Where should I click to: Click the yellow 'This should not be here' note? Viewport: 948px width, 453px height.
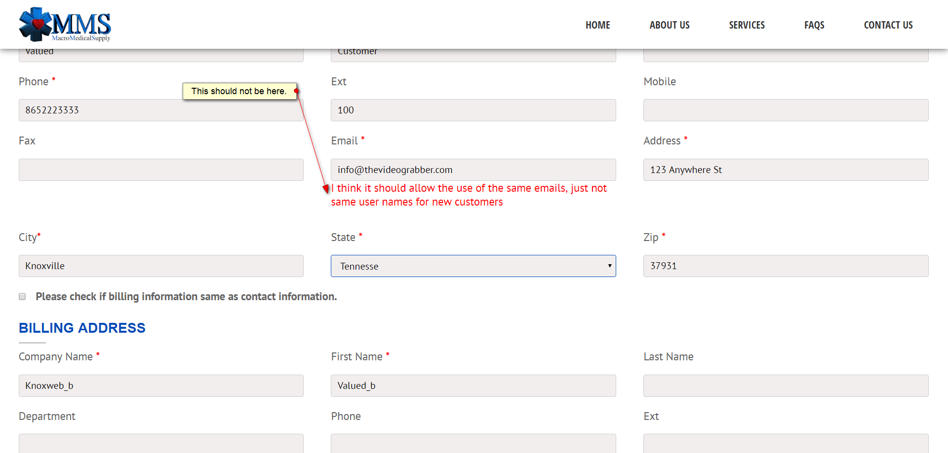click(x=239, y=91)
